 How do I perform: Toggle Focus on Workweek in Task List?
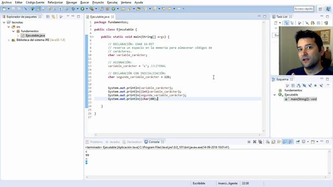point(300,23)
